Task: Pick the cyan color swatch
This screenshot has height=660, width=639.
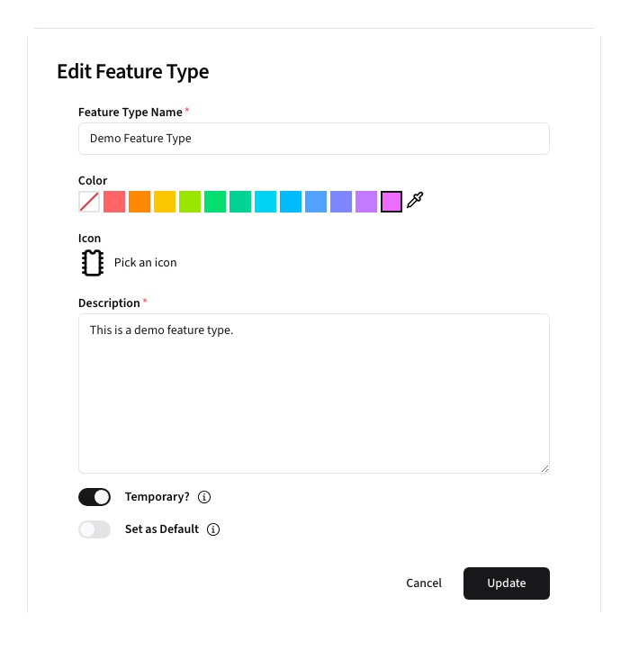Action: pos(265,202)
